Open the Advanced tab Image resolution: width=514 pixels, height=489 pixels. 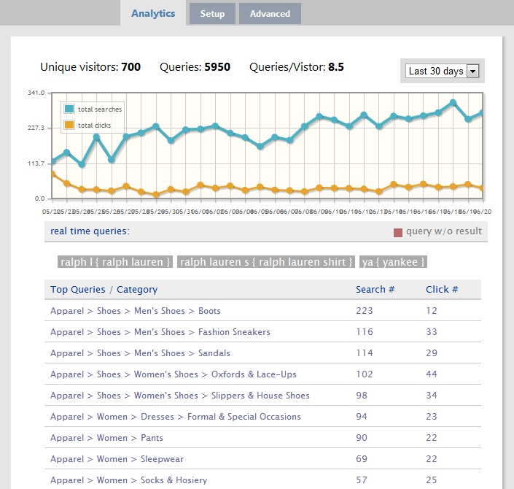270,14
